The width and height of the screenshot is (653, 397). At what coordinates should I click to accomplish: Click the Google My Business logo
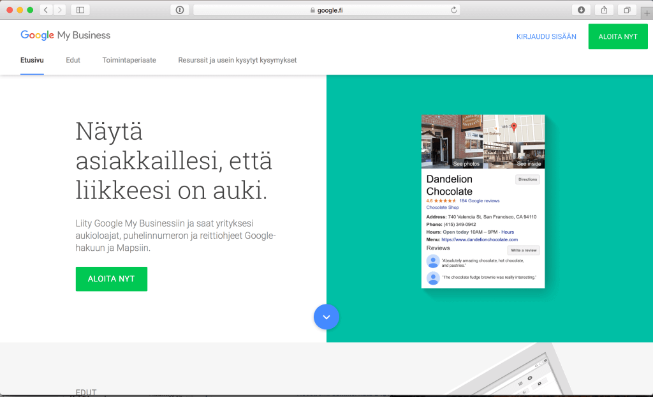click(65, 36)
